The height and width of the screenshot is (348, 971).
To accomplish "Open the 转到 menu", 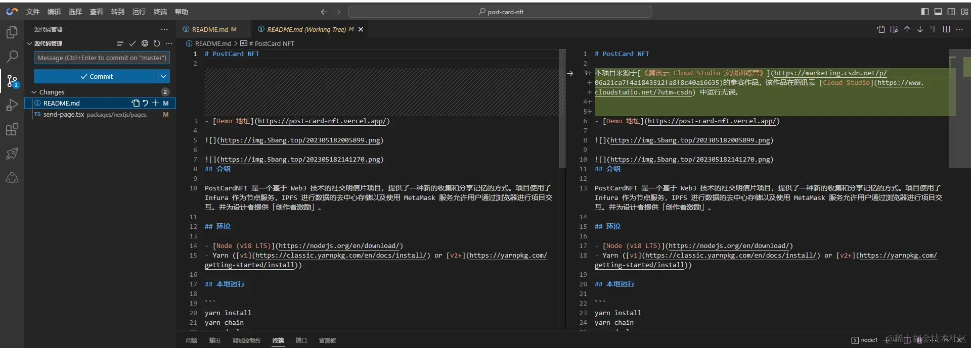I will point(118,12).
